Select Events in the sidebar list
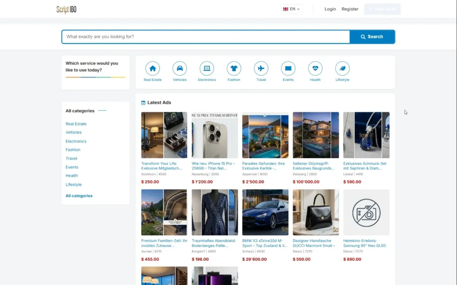 coord(72,167)
